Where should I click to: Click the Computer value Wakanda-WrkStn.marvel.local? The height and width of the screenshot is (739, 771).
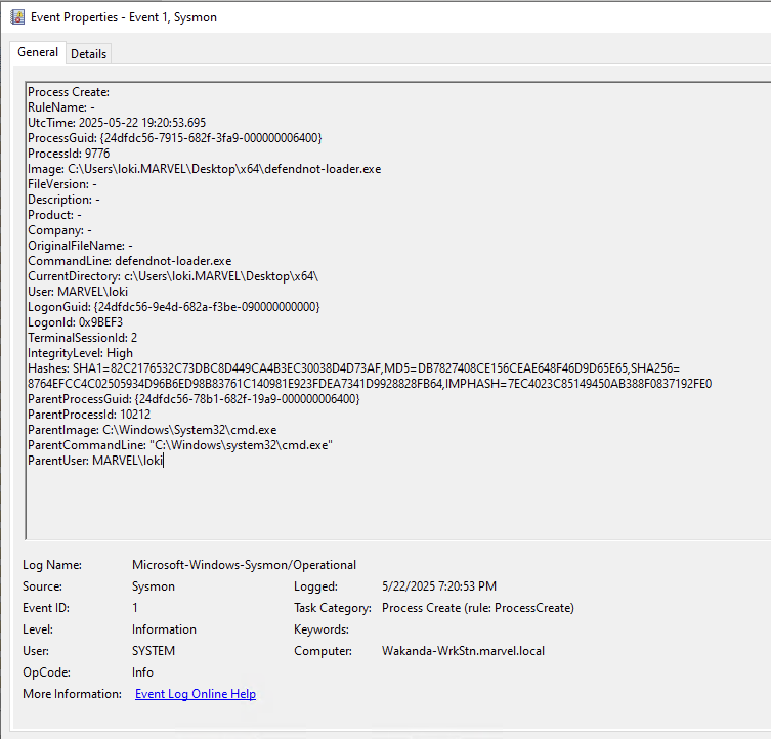click(463, 650)
